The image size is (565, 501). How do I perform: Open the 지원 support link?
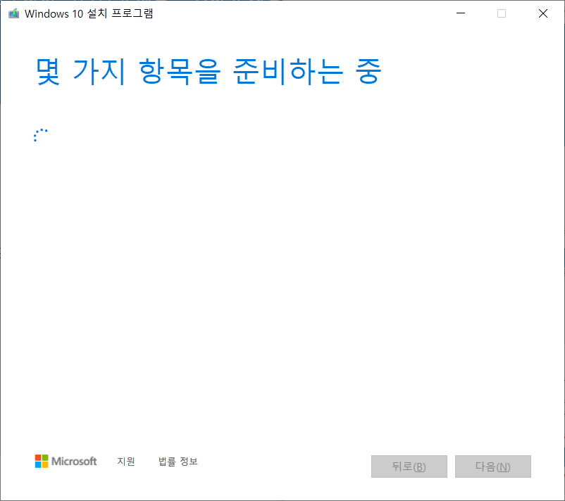click(126, 462)
